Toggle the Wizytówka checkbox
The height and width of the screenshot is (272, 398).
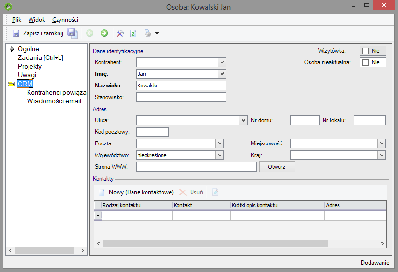pyautogui.click(x=365, y=51)
